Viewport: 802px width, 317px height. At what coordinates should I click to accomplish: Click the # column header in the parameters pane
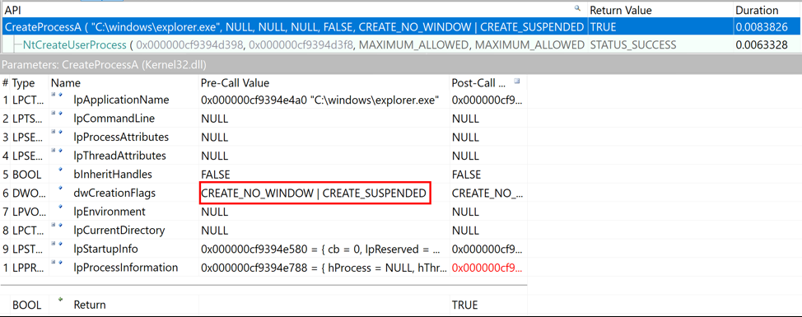5,83
